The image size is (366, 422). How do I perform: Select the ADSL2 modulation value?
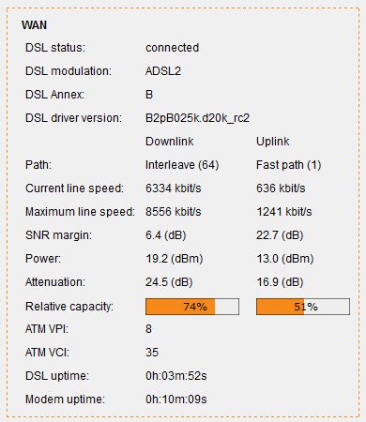pyautogui.click(x=163, y=71)
